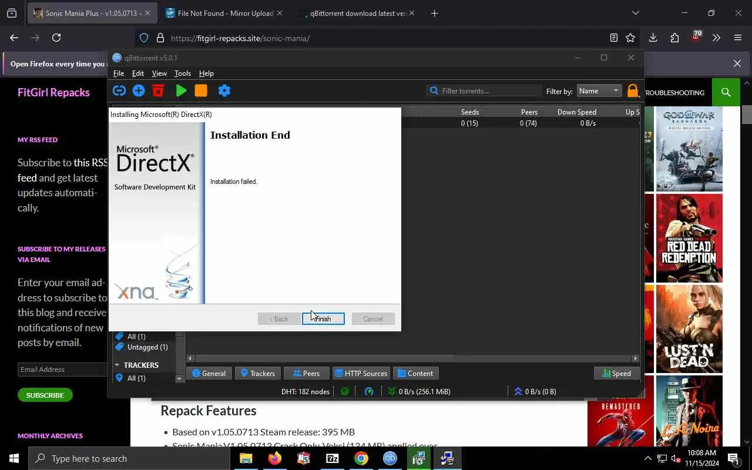
Task: Show more toolbar items with double chevron
Action: point(716,38)
